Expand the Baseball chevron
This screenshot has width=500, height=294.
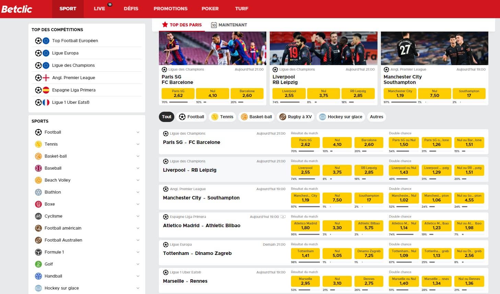pyautogui.click(x=138, y=168)
